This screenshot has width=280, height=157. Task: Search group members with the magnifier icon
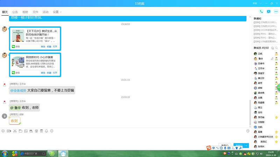click(276, 48)
